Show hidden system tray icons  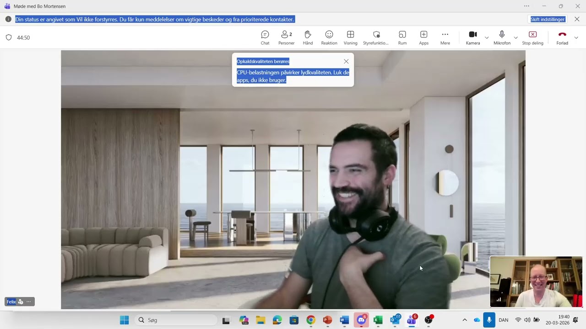[465, 320]
